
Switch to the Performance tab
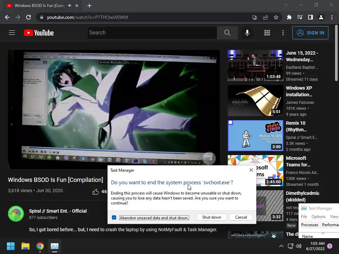click(330, 225)
